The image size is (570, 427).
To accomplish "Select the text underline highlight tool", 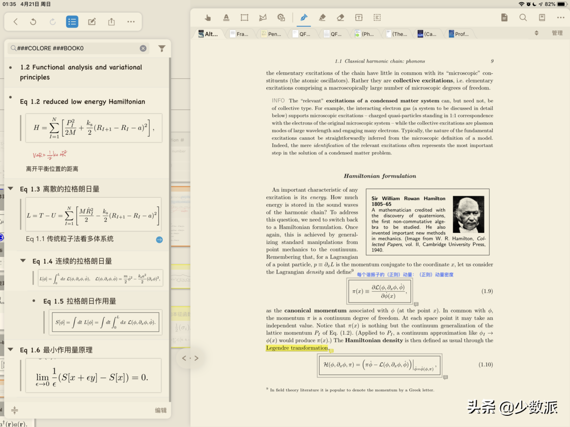I will (226, 17).
